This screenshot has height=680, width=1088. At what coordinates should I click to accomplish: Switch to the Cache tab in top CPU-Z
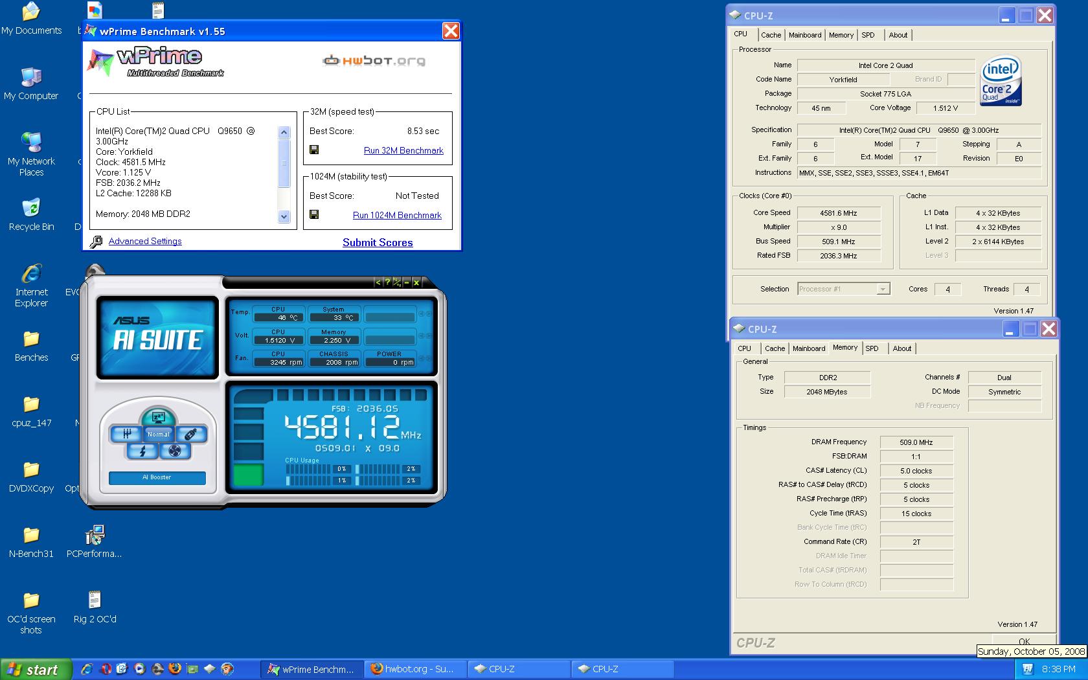(771, 35)
